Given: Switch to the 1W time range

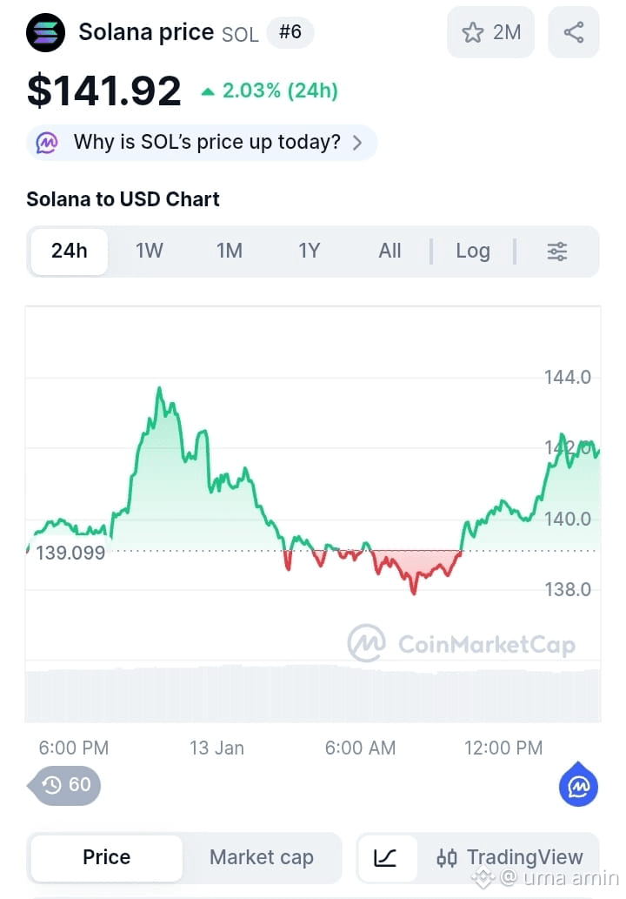Looking at the screenshot, I should click(x=150, y=252).
